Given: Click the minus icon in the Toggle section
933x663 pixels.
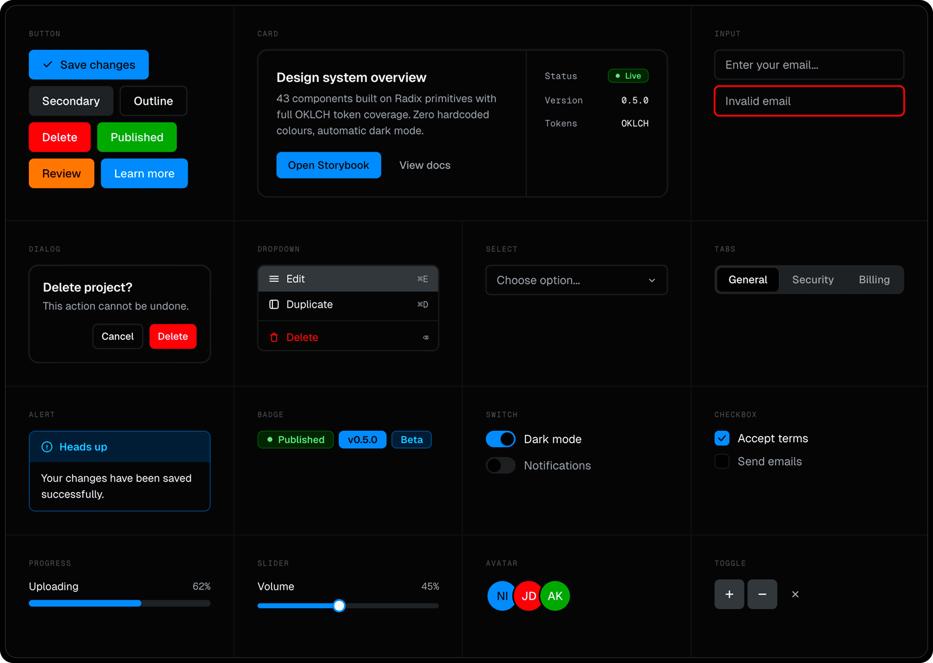Looking at the screenshot, I should pyautogui.click(x=762, y=594).
